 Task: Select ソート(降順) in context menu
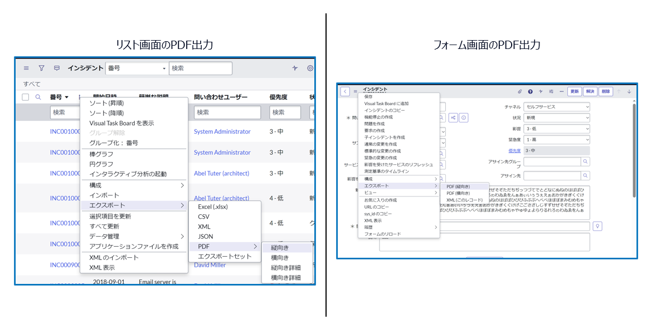coord(106,113)
